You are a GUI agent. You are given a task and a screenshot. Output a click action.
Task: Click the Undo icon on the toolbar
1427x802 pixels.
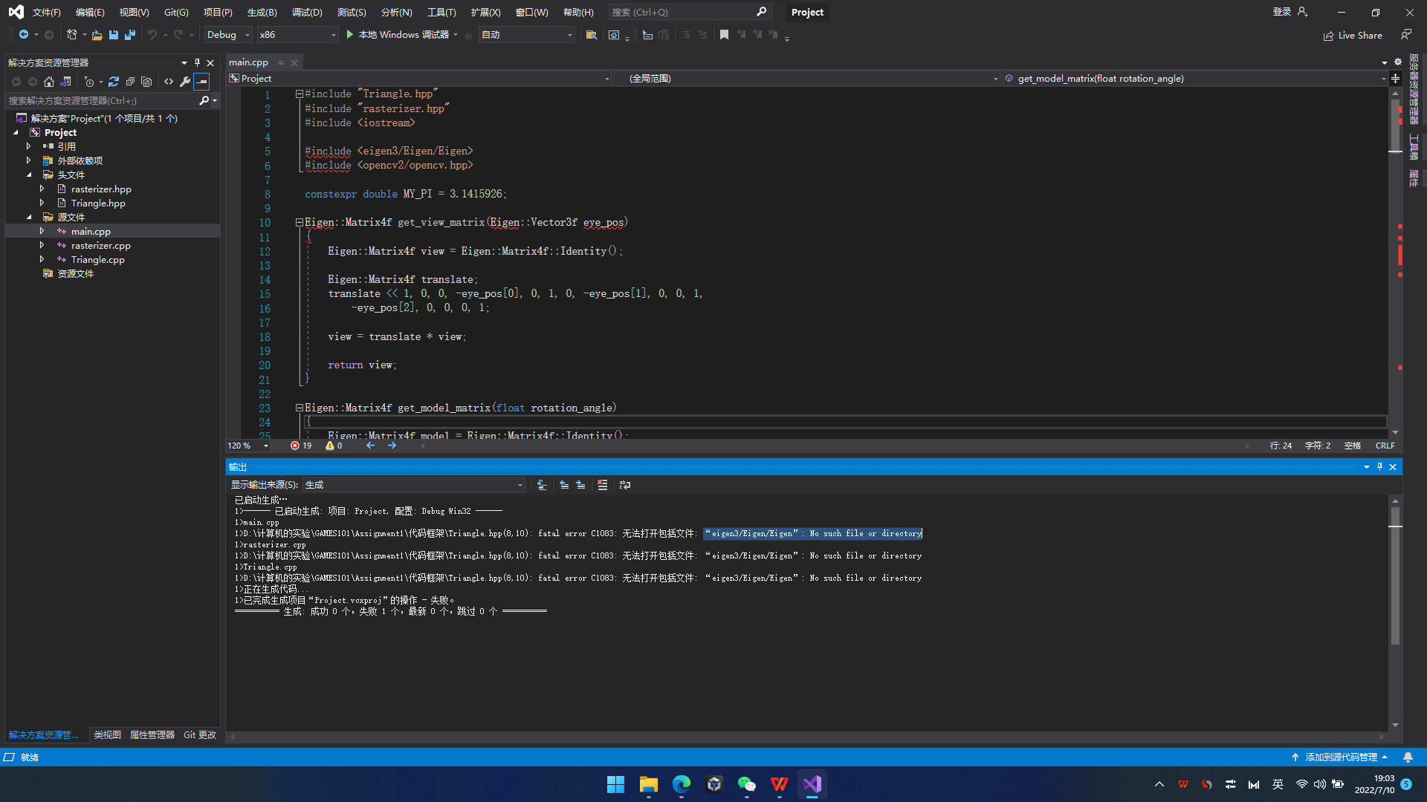[152, 35]
